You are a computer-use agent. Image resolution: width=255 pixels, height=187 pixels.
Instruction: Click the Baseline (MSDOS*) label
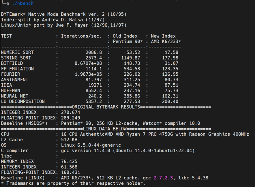(24, 123)
